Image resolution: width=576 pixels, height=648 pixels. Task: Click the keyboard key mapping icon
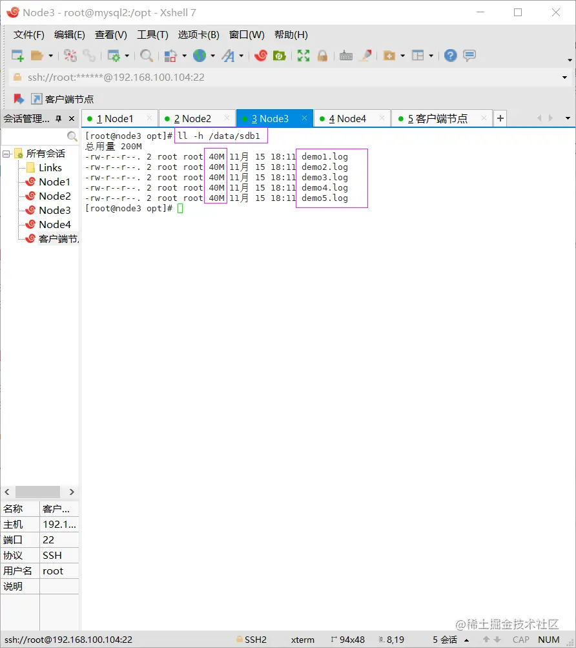[346, 56]
